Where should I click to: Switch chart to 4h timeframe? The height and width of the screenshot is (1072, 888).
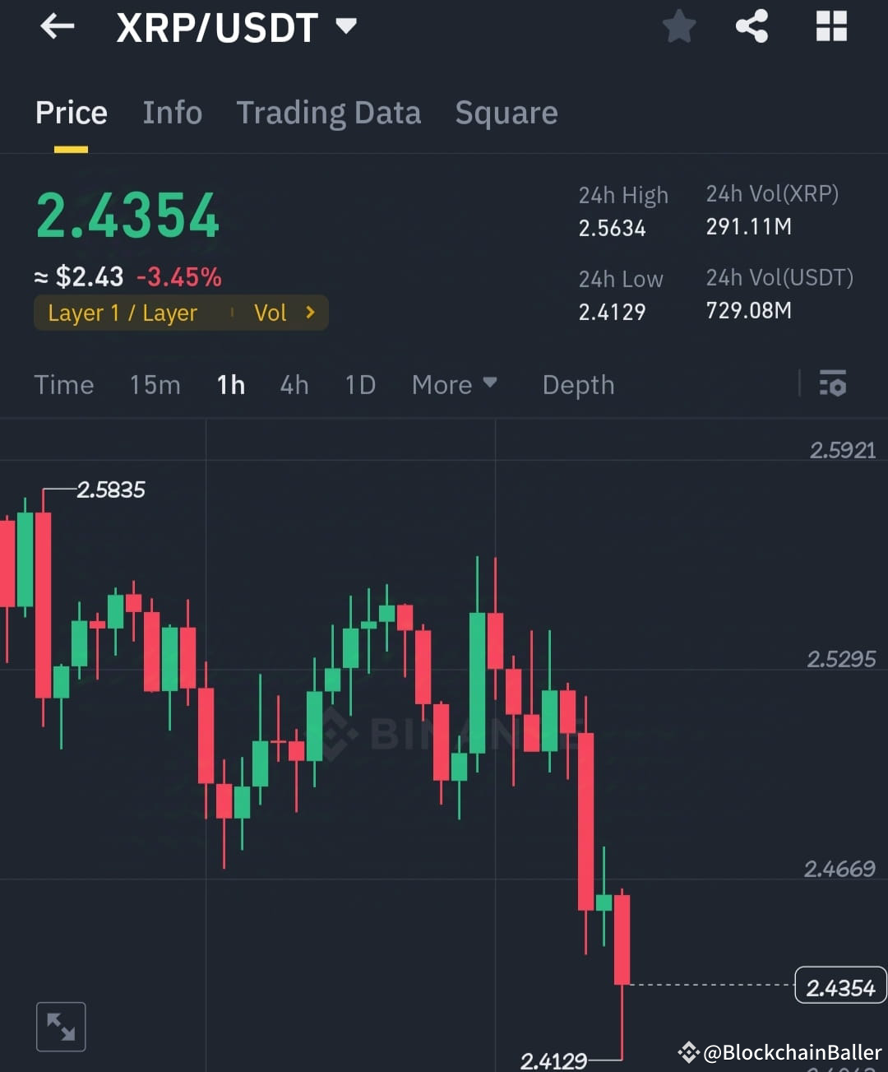[x=294, y=384]
